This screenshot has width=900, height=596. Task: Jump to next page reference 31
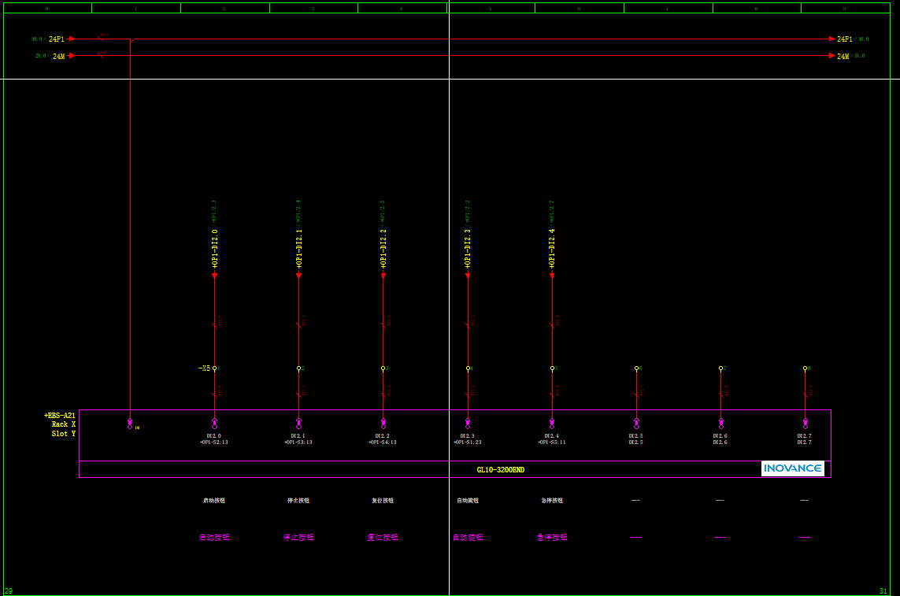coord(883,590)
